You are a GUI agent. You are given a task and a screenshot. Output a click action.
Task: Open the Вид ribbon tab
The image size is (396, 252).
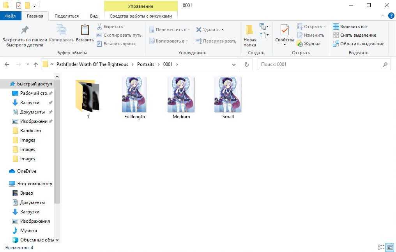(x=94, y=16)
